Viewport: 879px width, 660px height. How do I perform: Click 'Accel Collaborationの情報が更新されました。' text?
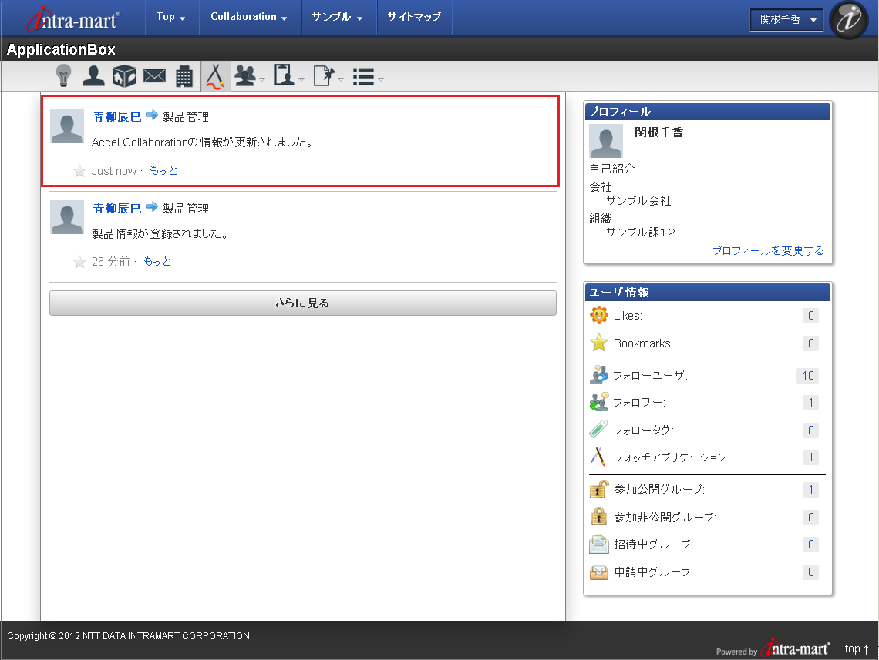(202, 142)
